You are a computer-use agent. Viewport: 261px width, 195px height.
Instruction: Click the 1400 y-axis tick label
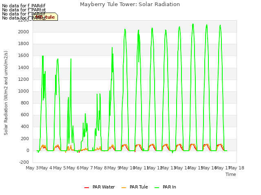coord(24,67)
